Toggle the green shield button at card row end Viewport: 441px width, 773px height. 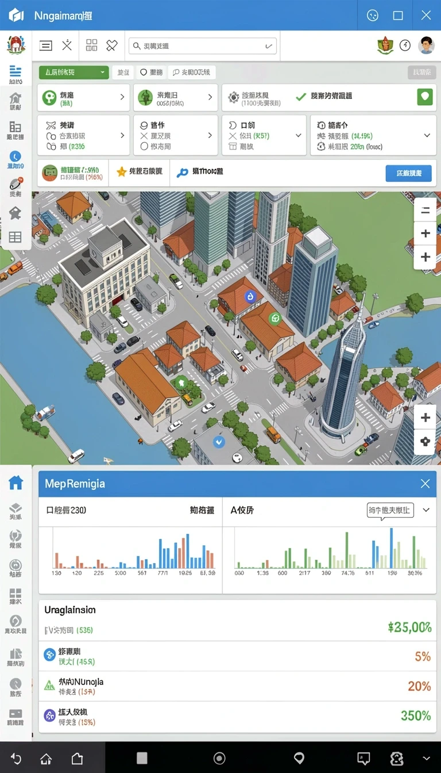pyautogui.click(x=424, y=97)
